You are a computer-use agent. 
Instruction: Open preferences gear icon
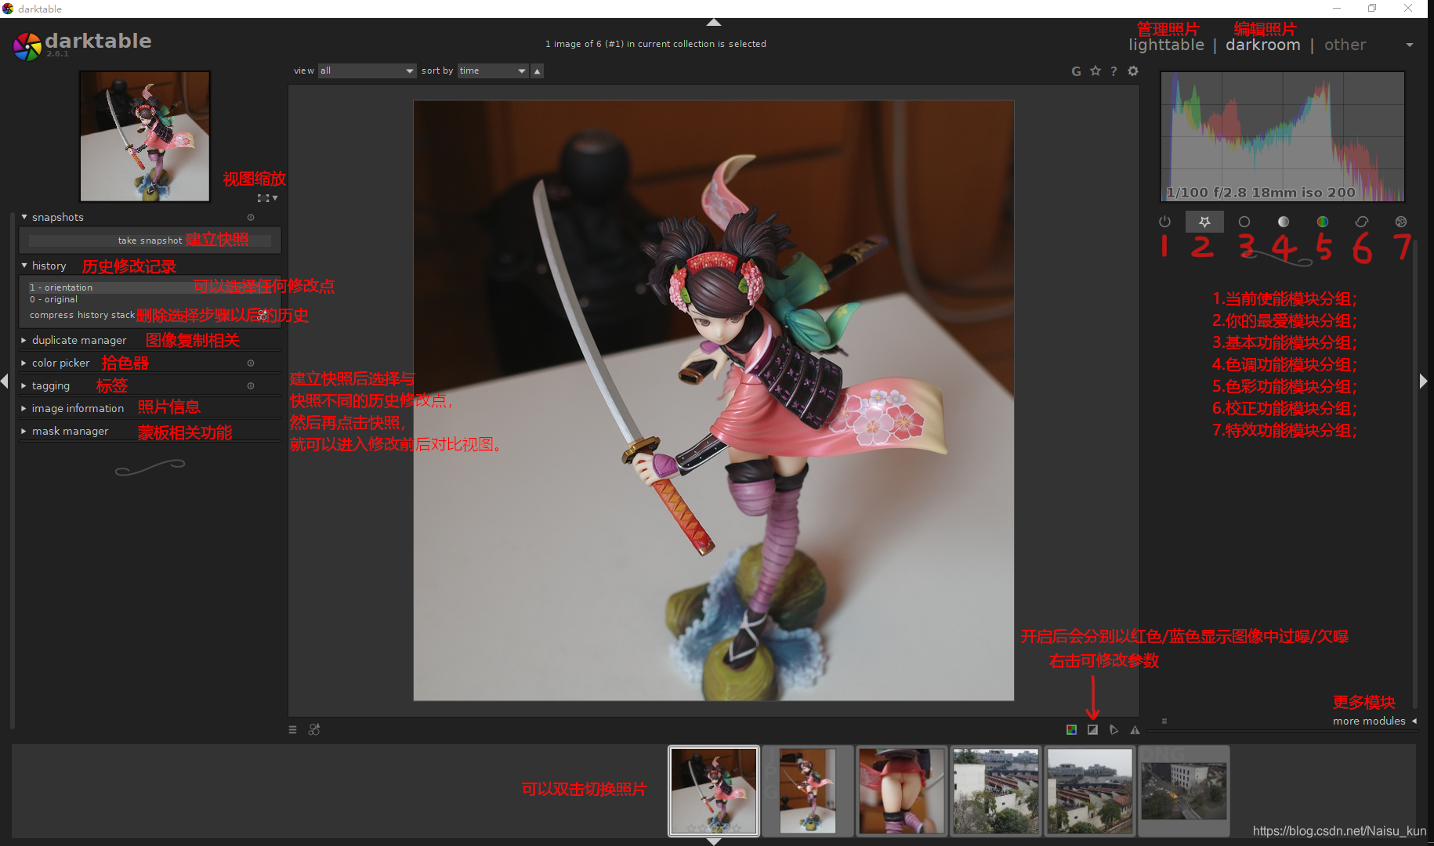tap(1133, 71)
